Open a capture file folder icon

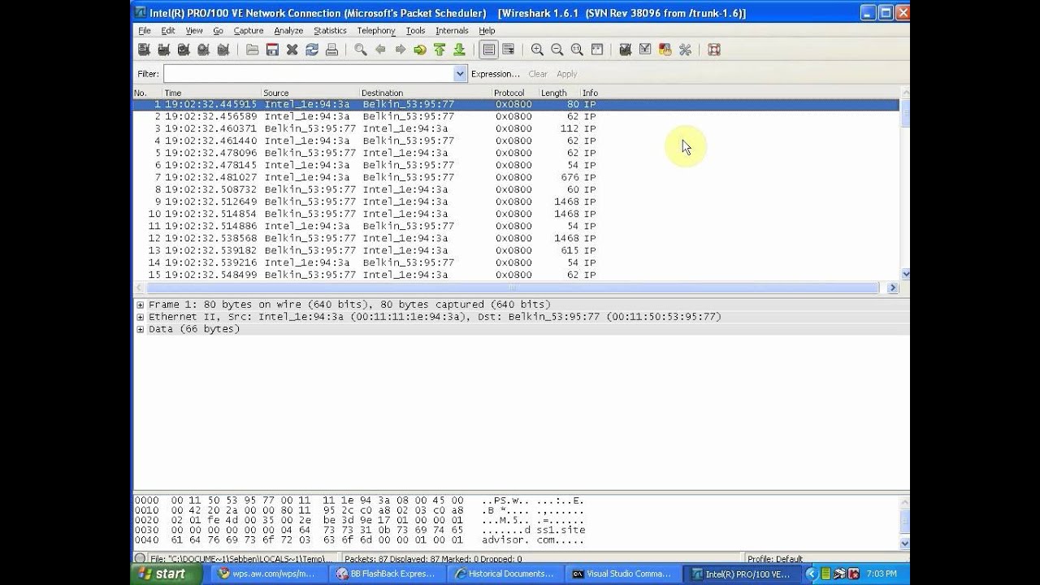[253, 50]
